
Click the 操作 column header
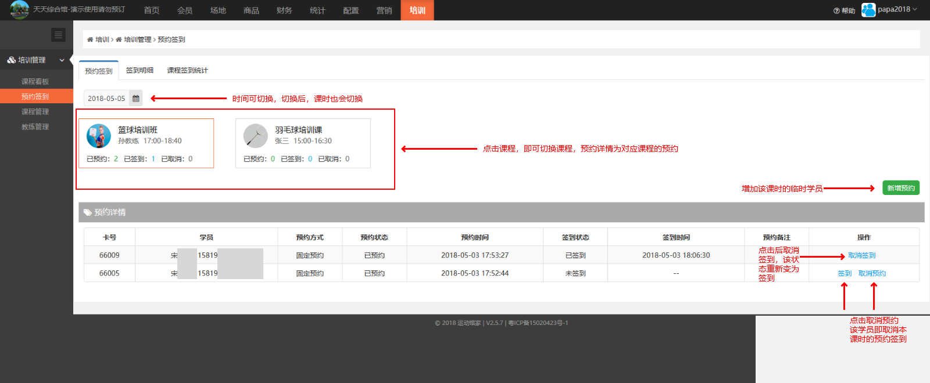click(864, 237)
